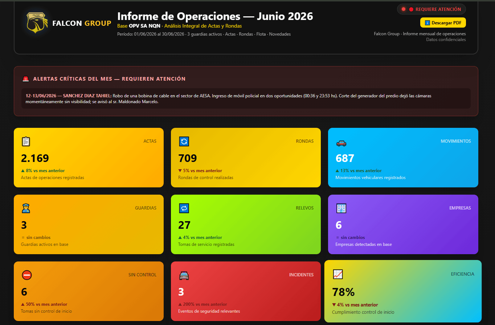Click the clipboard icon on ACTAS card

tap(26, 141)
